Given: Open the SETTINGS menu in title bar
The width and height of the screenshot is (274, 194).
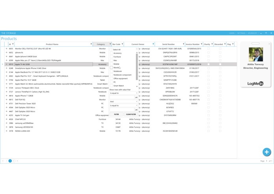Looking at the screenshot, I should pos(241,33).
